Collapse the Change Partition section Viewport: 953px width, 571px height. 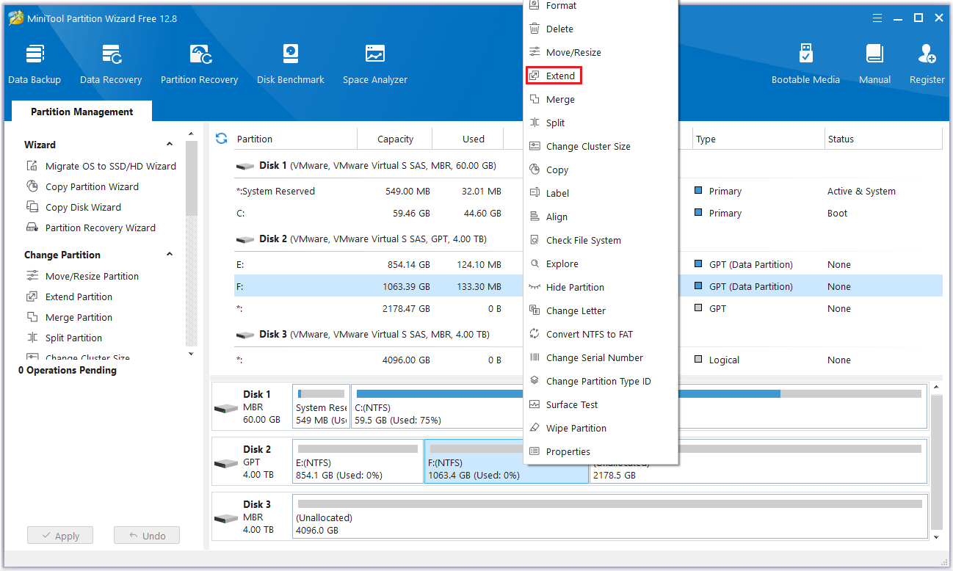[170, 255]
